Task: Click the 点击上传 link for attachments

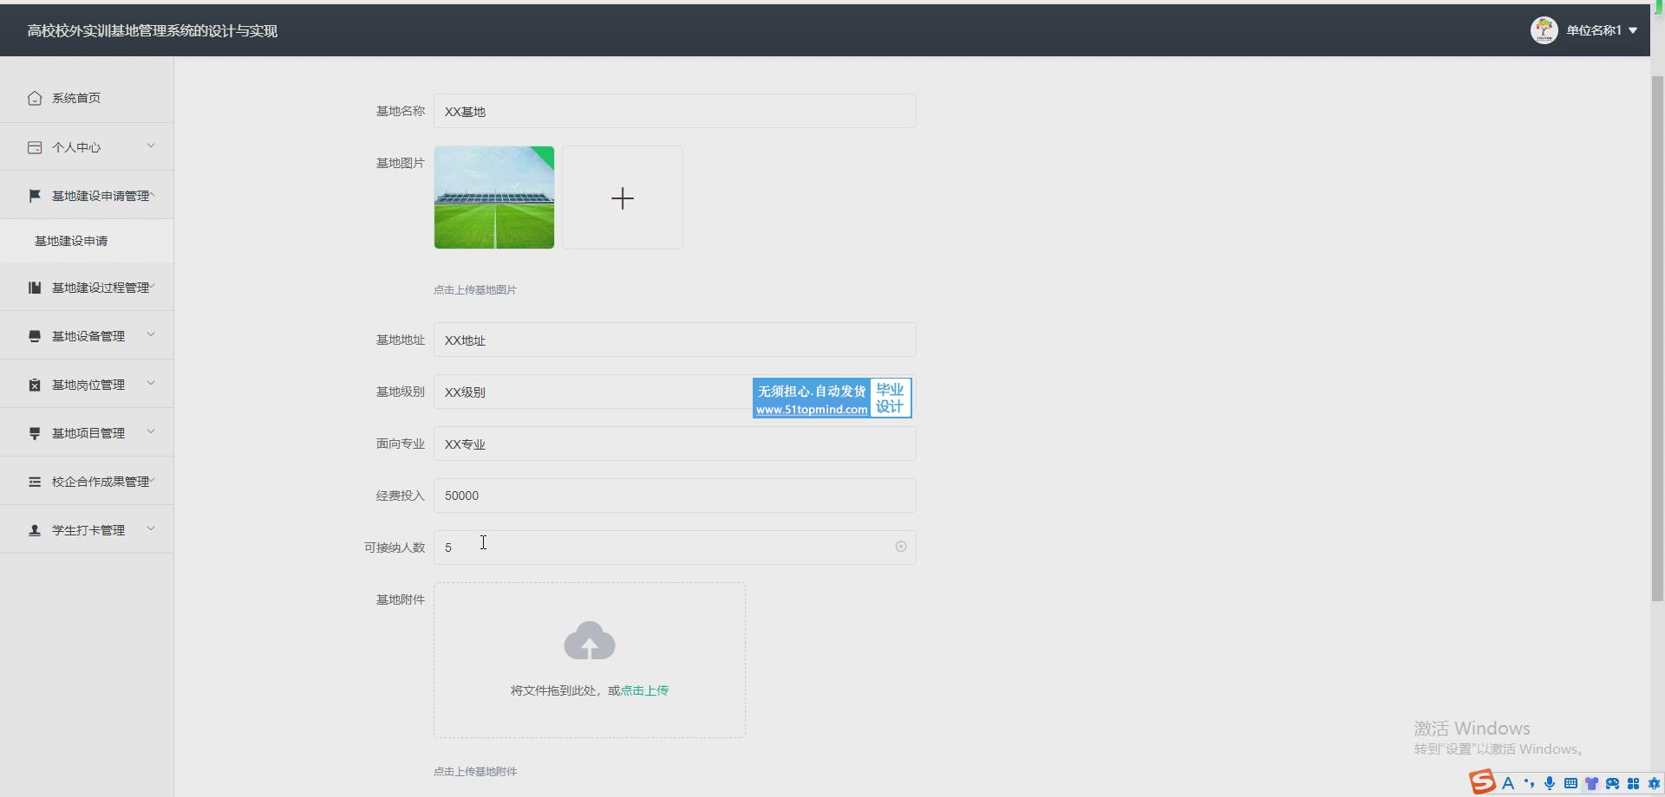Action: 644,690
